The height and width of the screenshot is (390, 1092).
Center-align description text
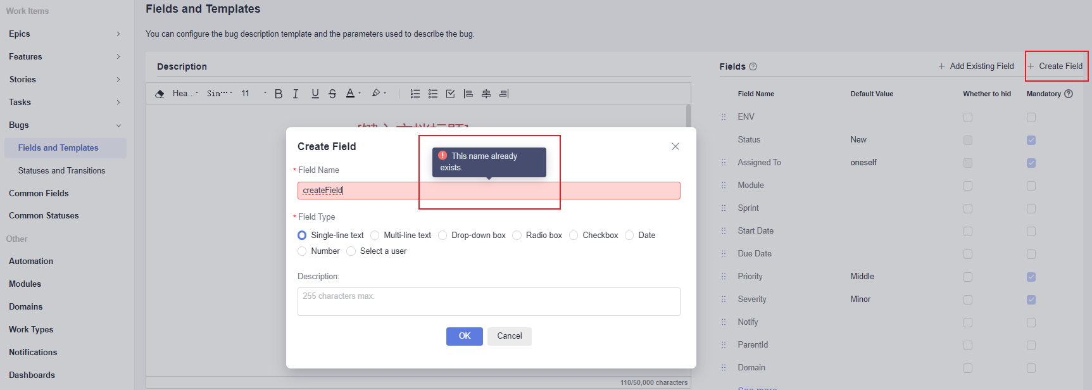tap(486, 94)
